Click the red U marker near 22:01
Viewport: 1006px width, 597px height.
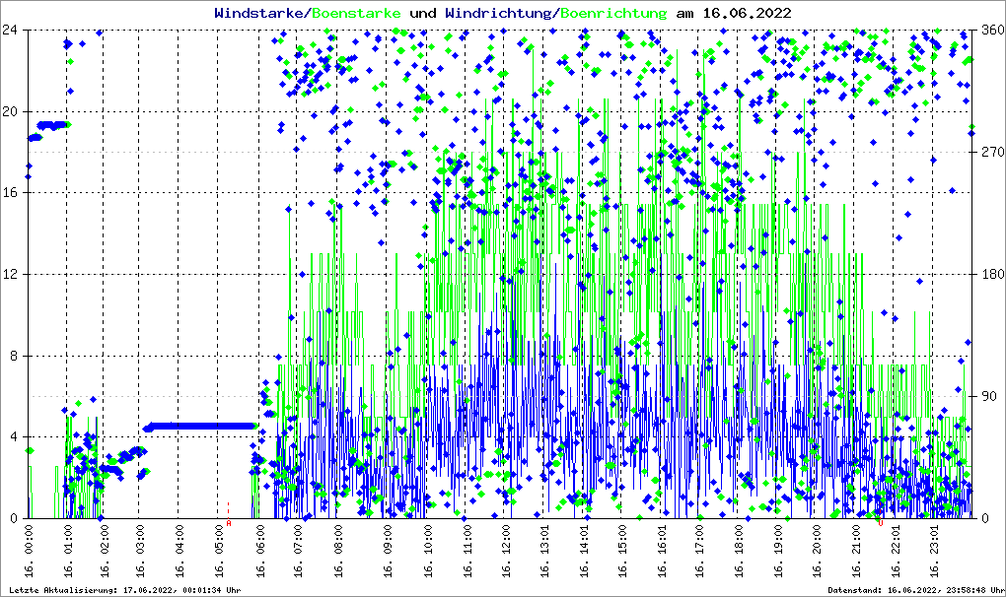pyautogui.click(x=880, y=523)
